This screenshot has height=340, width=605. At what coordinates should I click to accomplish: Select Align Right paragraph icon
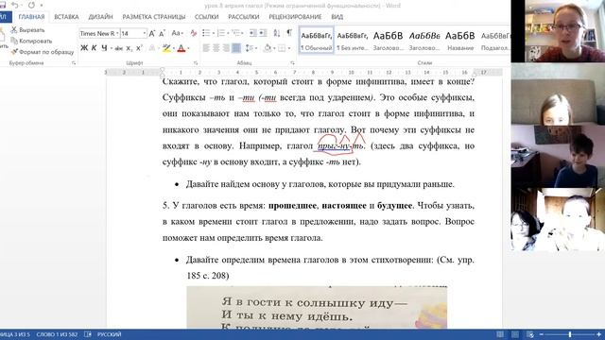[226, 48]
